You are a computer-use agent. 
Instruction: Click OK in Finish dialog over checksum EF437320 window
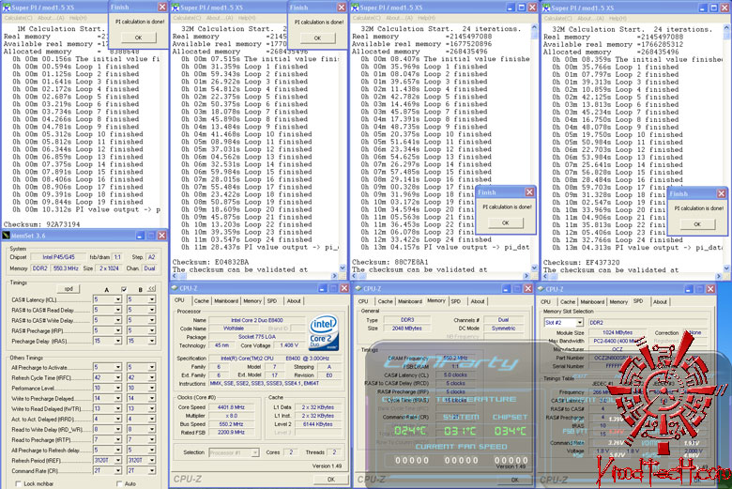pyautogui.click(x=697, y=224)
